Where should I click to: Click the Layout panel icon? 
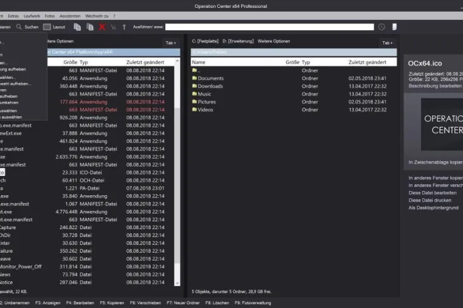(47, 27)
